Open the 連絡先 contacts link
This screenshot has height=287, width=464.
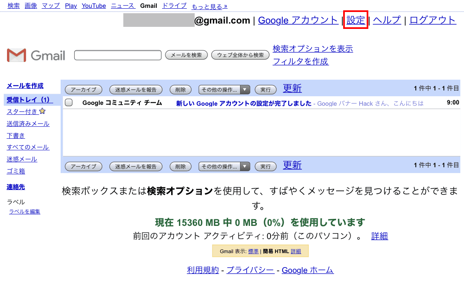[16, 187]
